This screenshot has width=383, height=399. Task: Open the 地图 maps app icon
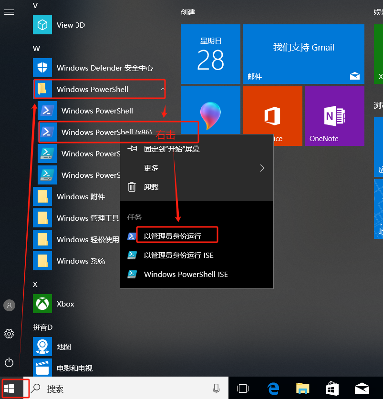pyautogui.click(x=42, y=347)
